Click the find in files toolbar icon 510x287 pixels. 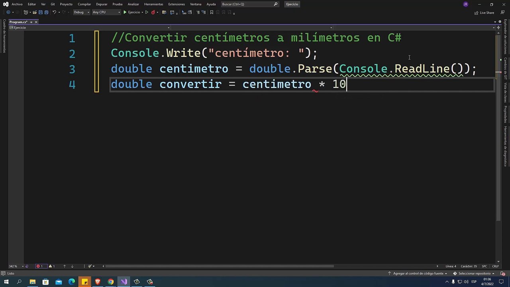164,12
